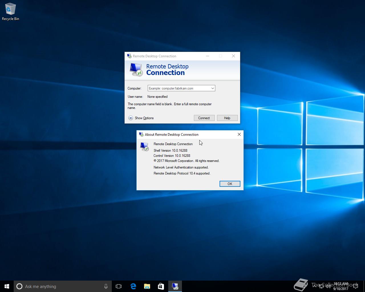
Task: Open the Microsoft Store taskbar icon
Action: click(x=161, y=286)
